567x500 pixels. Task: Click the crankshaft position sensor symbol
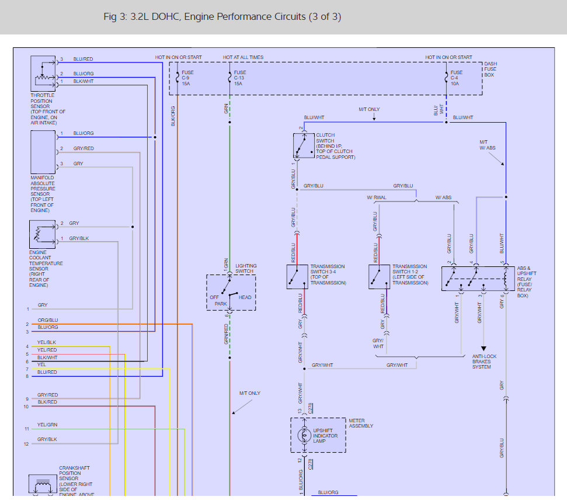(43, 485)
